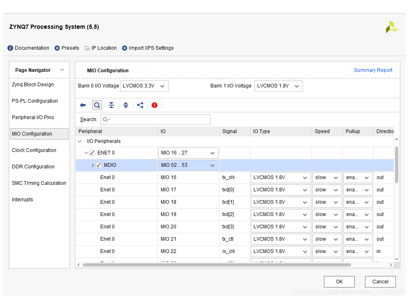Collapse the I/O Peripherals tree node

click(x=80, y=141)
